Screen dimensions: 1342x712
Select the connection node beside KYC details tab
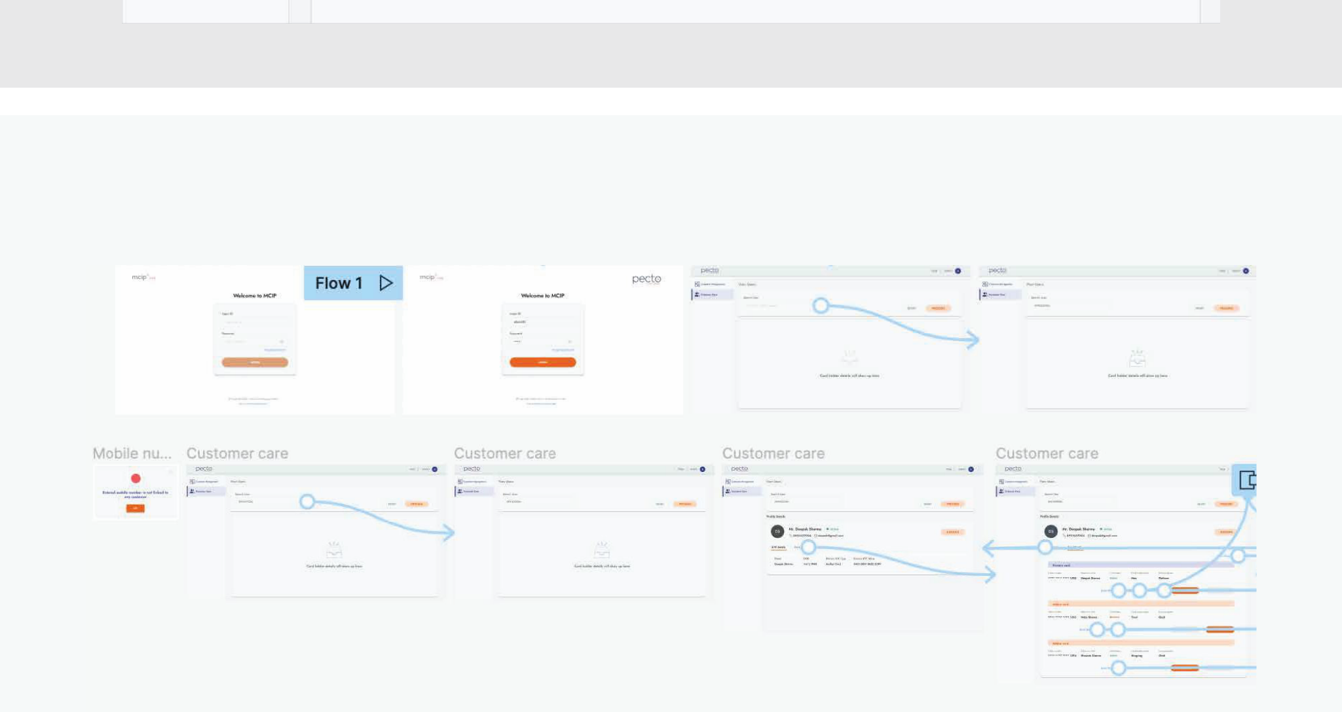pos(809,547)
